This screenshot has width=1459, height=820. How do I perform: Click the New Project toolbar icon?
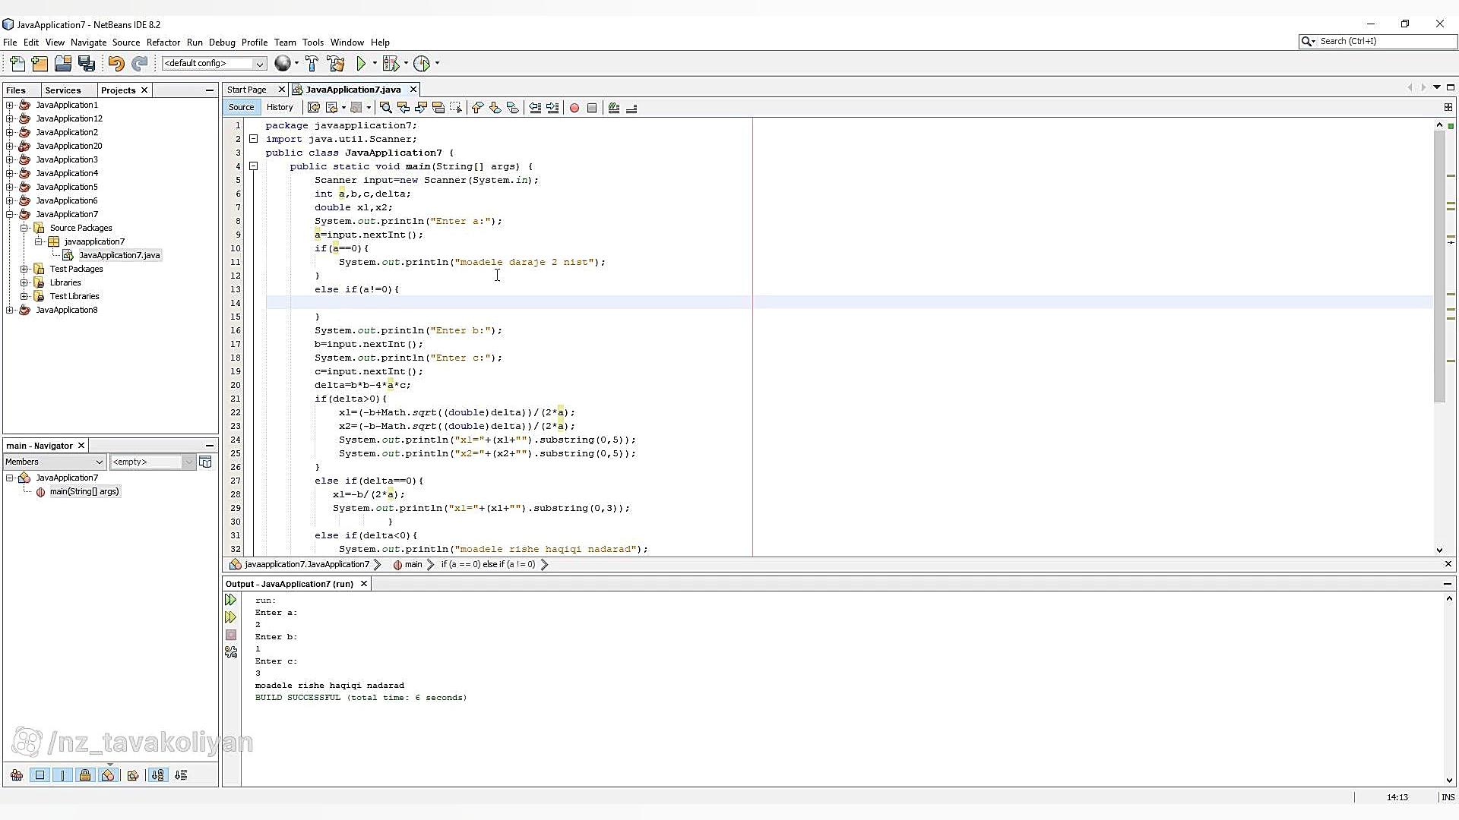[40, 64]
